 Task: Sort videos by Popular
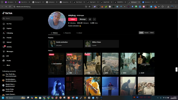[x=147, y=33]
